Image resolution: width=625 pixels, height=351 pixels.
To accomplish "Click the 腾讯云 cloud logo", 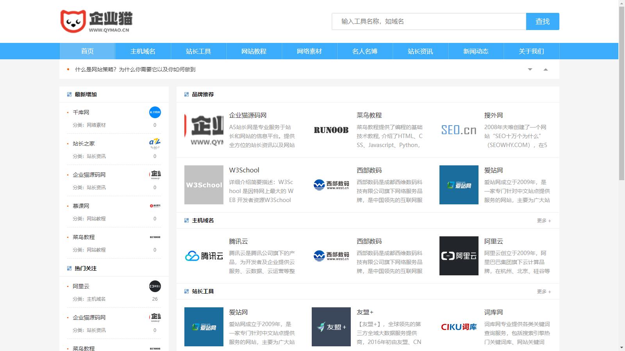I will [x=204, y=256].
